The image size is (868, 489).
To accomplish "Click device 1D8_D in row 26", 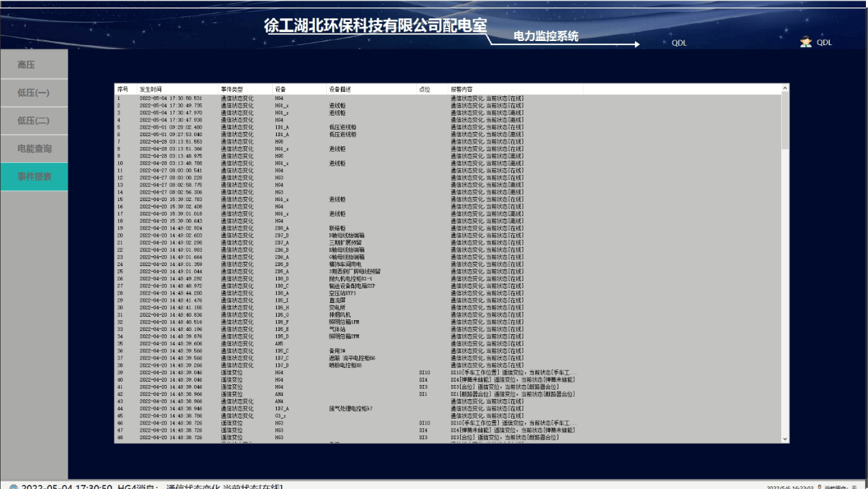I will click(x=282, y=278).
